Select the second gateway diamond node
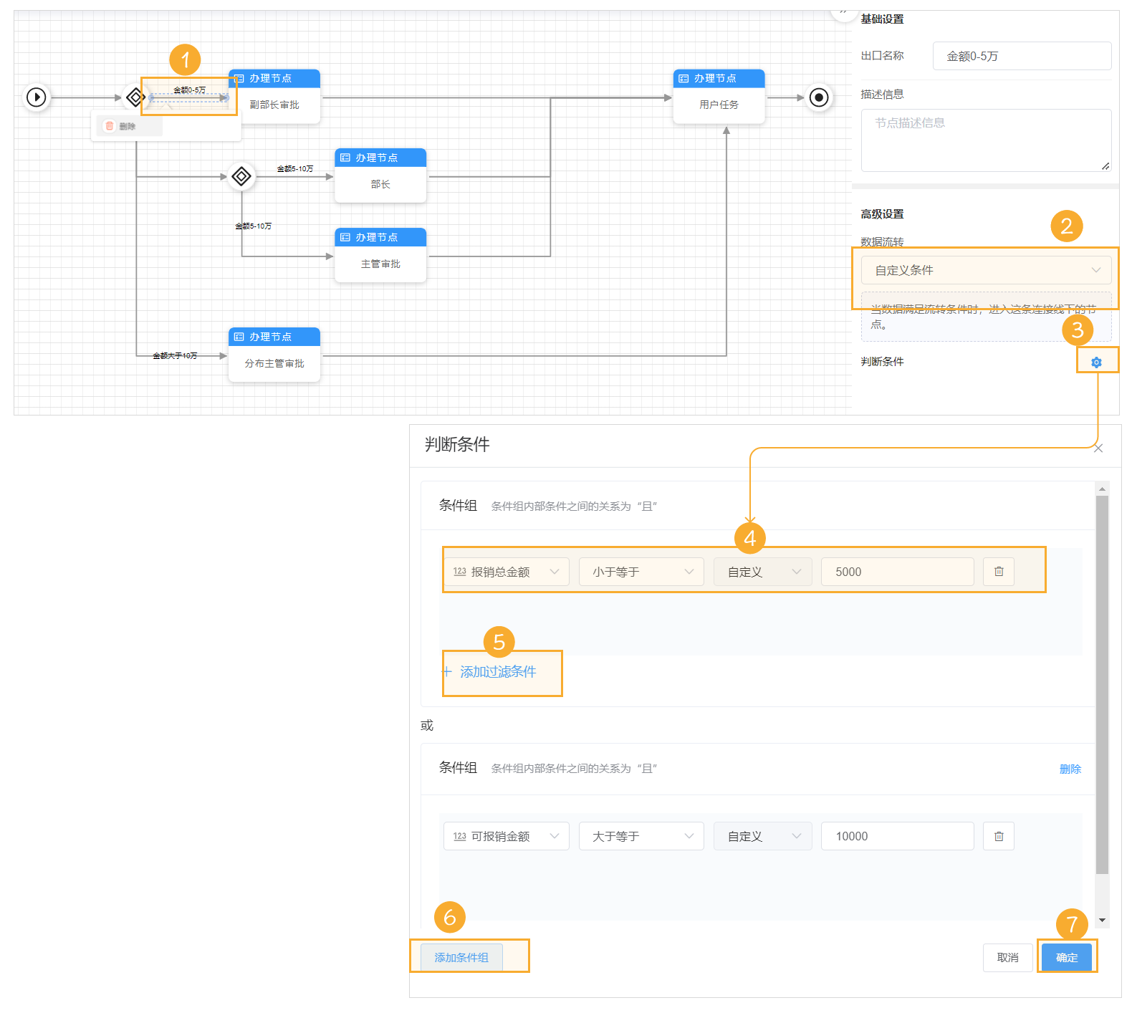 point(241,176)
